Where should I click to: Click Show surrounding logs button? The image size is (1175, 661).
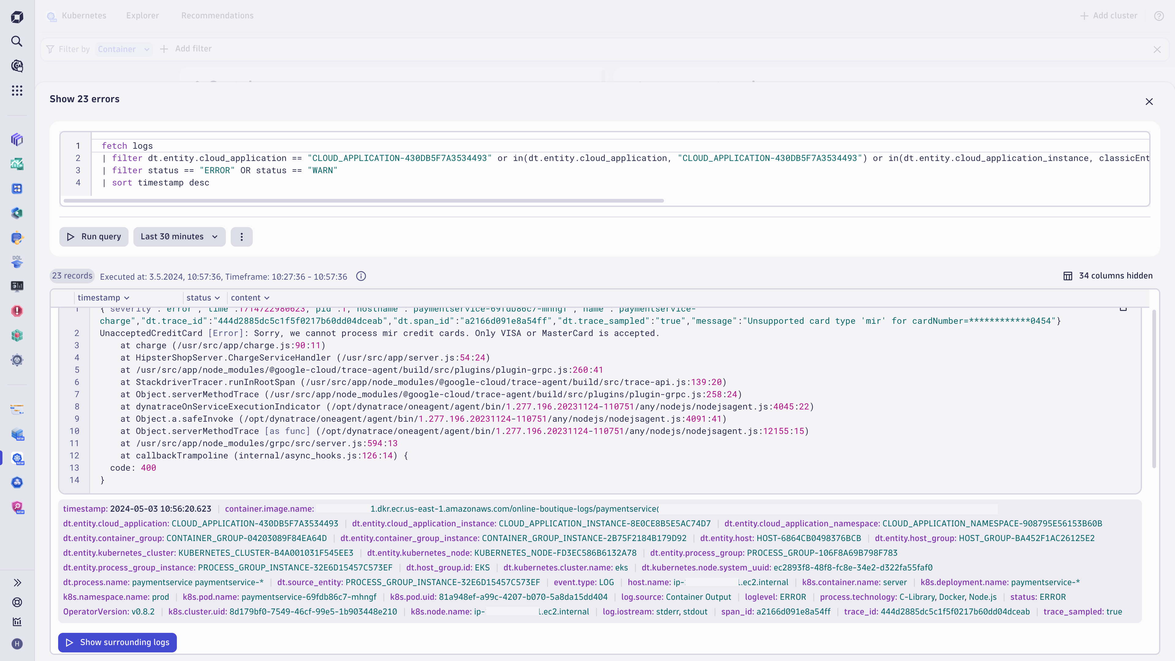click(118, 642)
